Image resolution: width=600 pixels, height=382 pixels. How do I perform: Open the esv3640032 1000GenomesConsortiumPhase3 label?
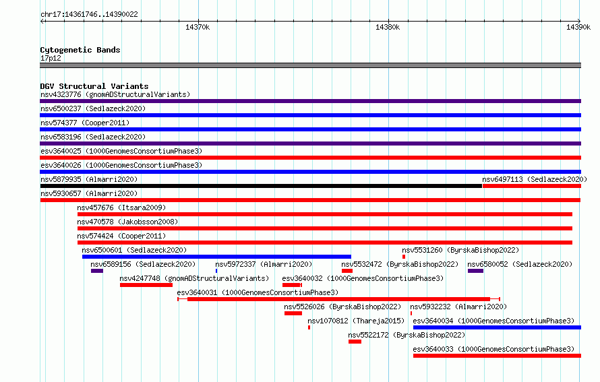tap(363, 278)
